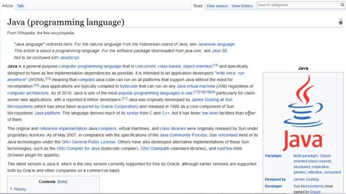Viewport: 346px width, 194px height.
Task: Click the C language link
Action: pyautogui.click(x=151, y=113)
